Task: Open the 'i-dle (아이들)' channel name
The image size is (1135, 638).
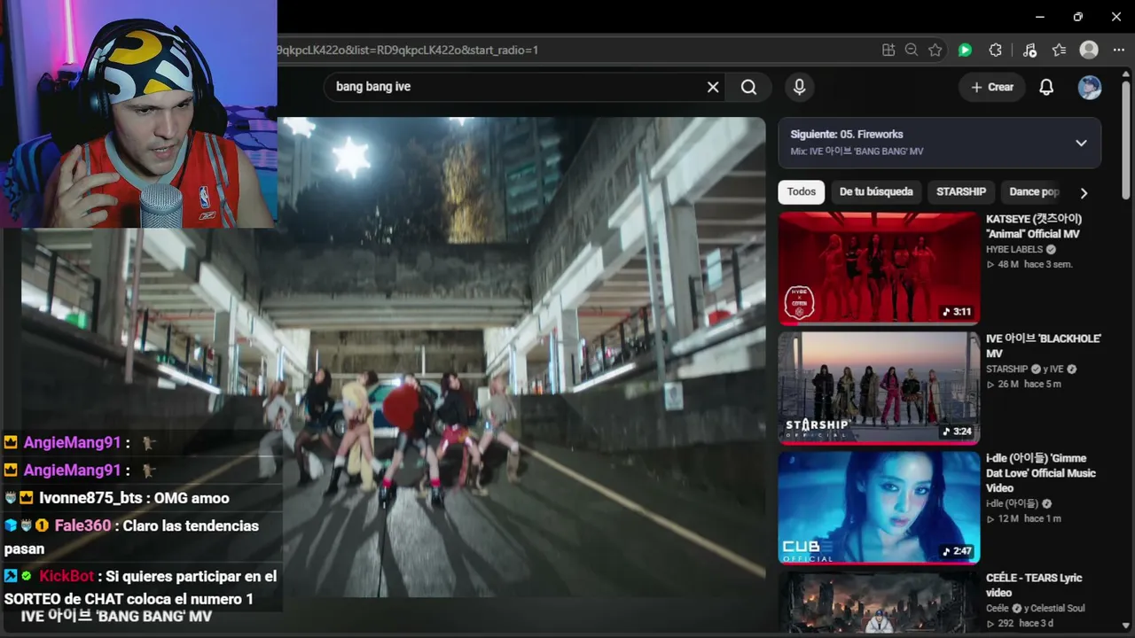Action: point(1012,503)
